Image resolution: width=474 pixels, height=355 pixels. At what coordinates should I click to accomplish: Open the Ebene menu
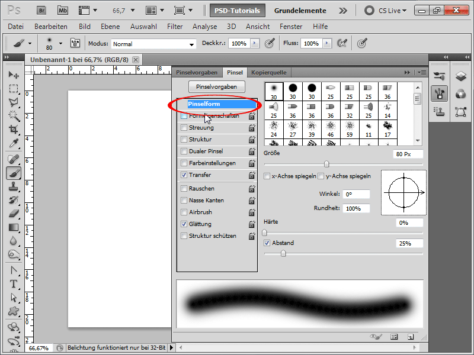110,27
